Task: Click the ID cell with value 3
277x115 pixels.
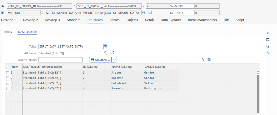Action: (97, 83)
